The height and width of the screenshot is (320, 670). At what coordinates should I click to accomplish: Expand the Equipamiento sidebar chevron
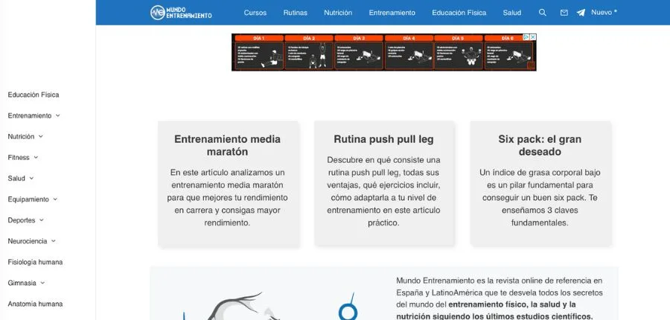point(56,199)
